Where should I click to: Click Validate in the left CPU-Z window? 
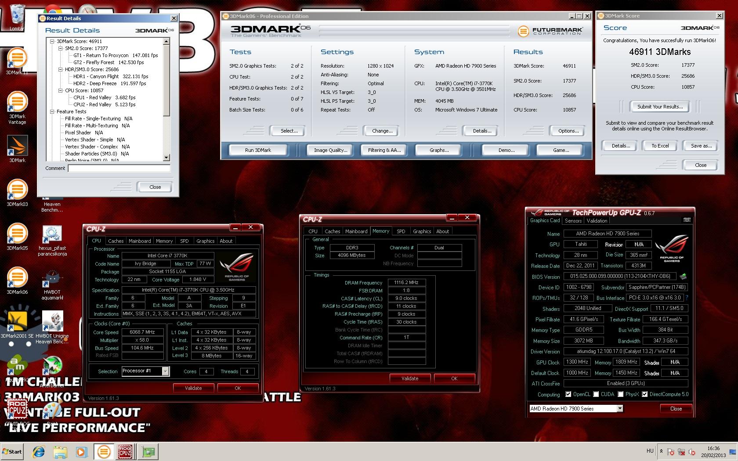coord(193,388)
